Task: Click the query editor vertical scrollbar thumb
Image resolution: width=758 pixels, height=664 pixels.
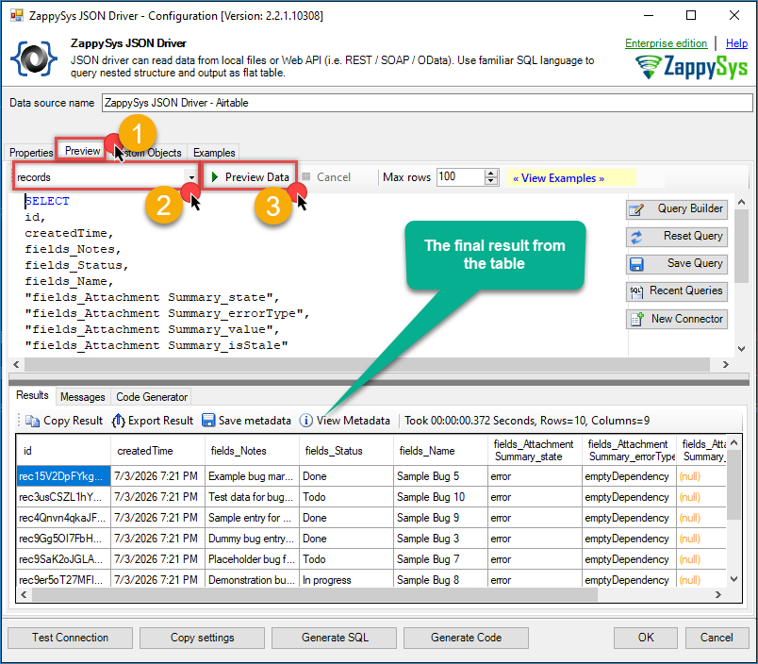Action: point(741,245)
